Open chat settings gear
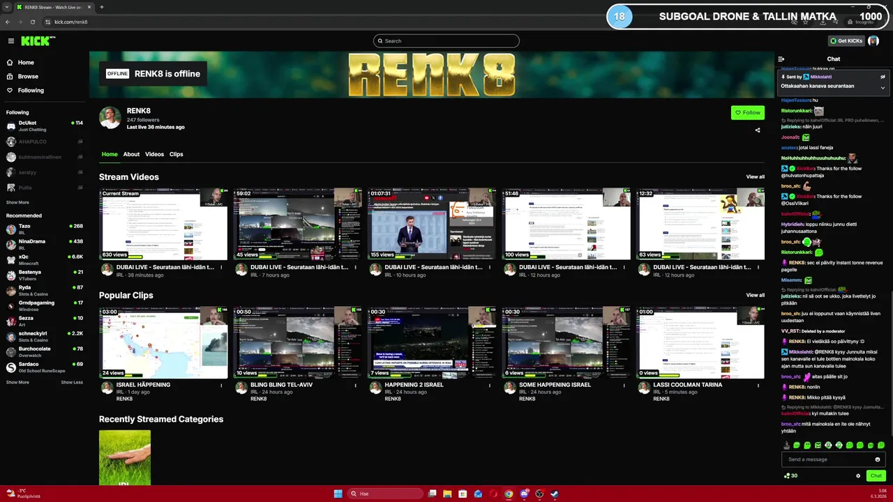The height and width of the screenshot is (502, 893). pos(858,476)
